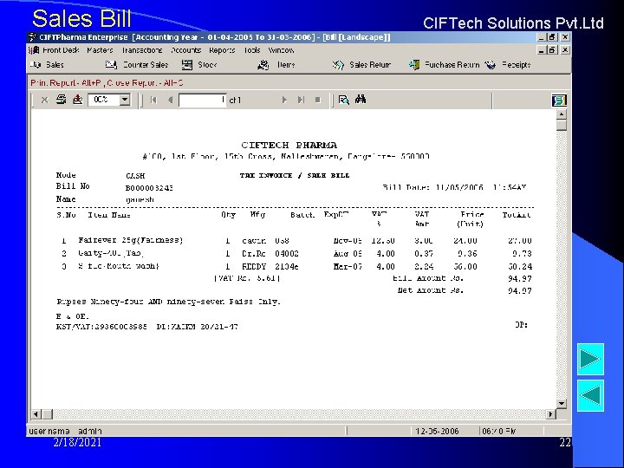The width and height of the screenshot is (624, 468).
Task: Go to the previous report page
Action: click(x=170, y=100)
